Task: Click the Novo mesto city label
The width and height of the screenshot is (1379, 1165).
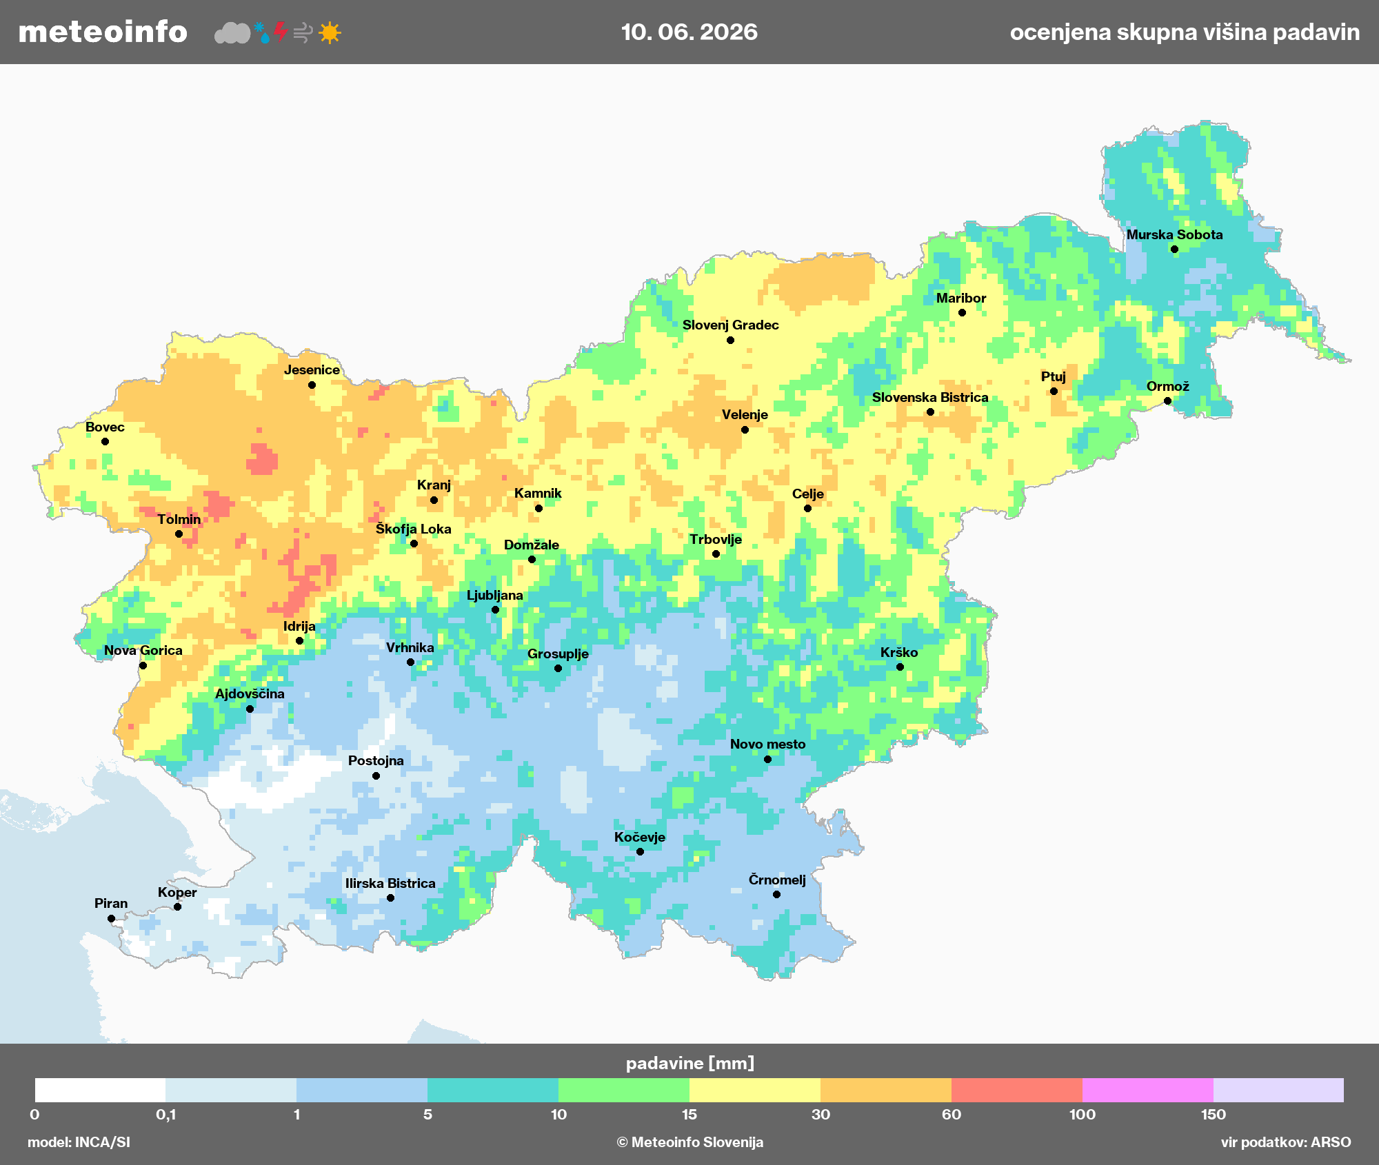Action: point(767,744)
